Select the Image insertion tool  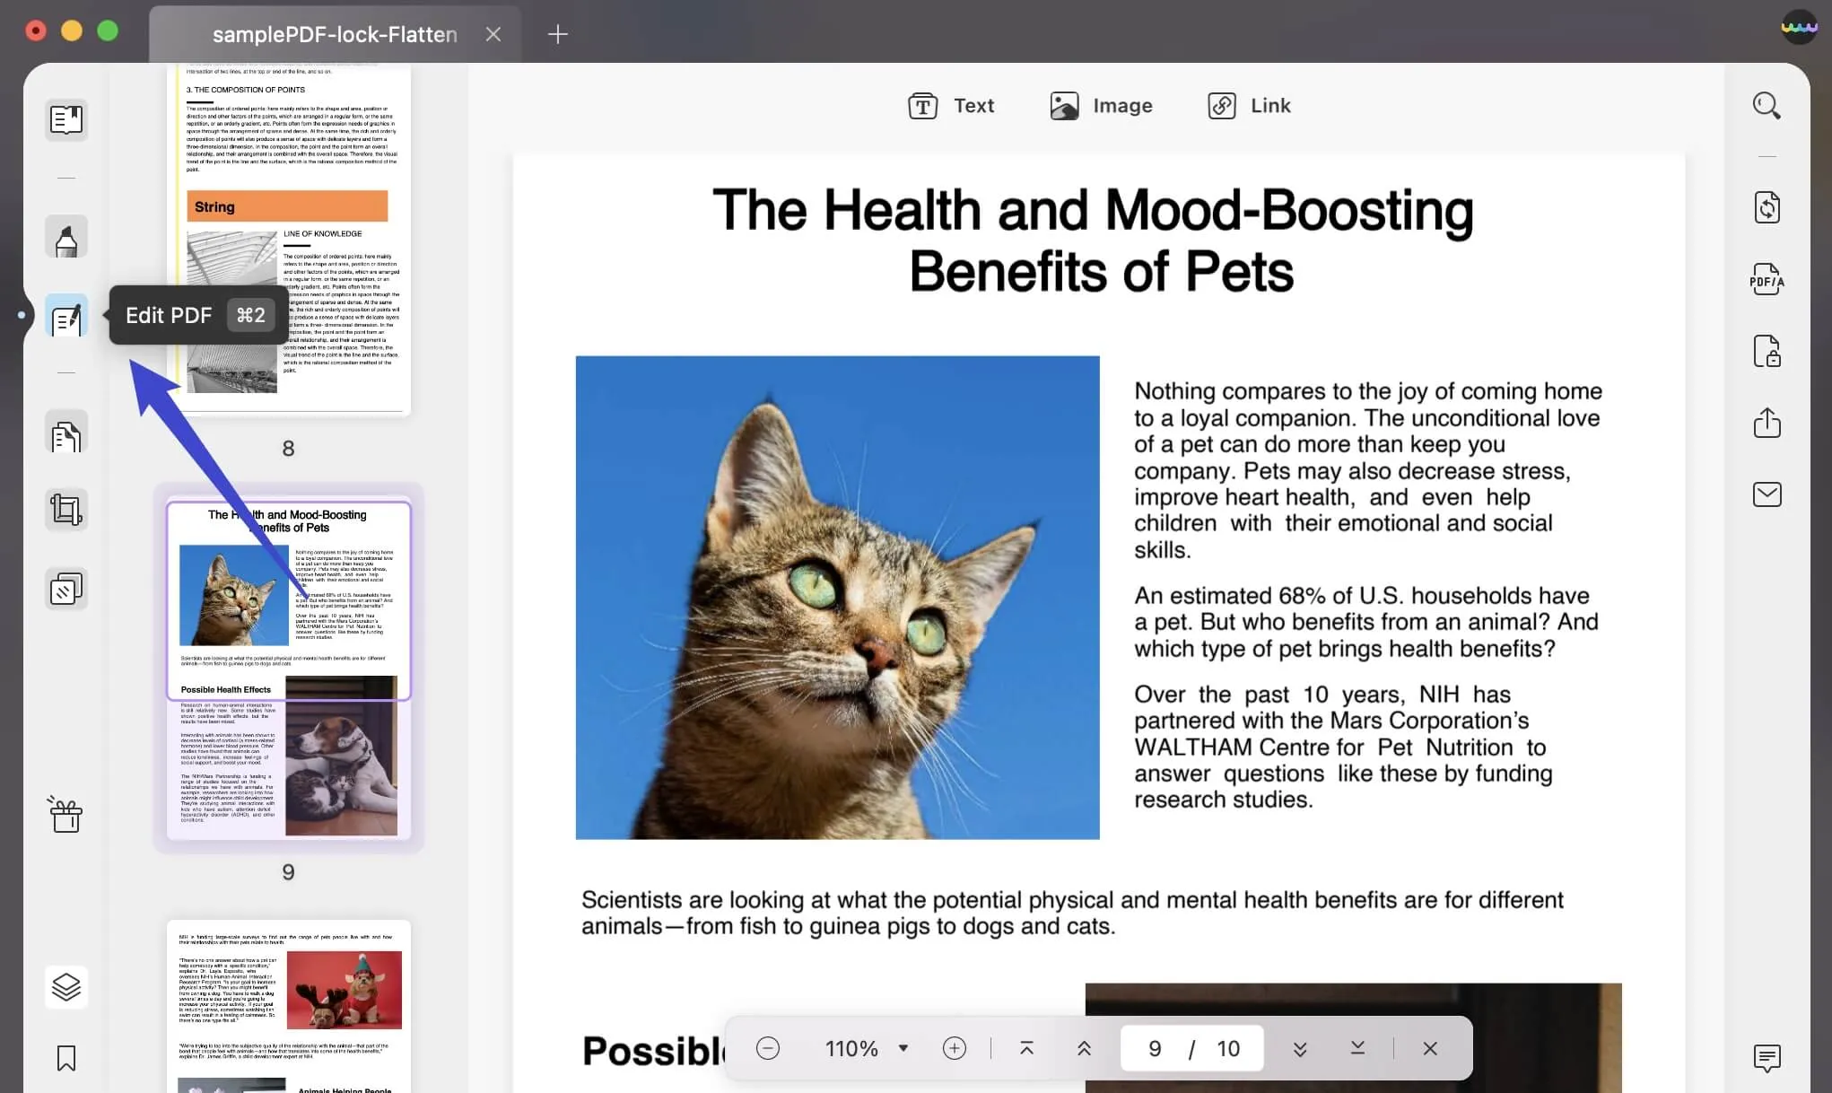1100,104
